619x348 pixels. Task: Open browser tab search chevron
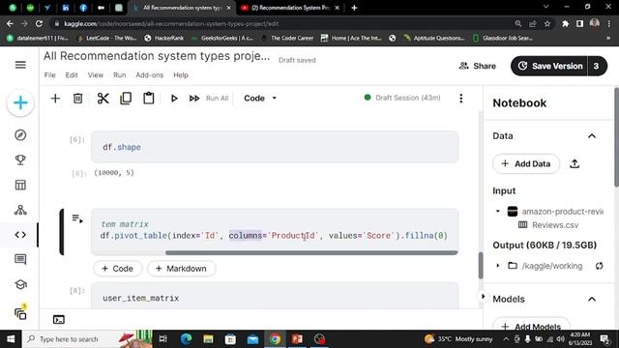(x=545, y=7)
